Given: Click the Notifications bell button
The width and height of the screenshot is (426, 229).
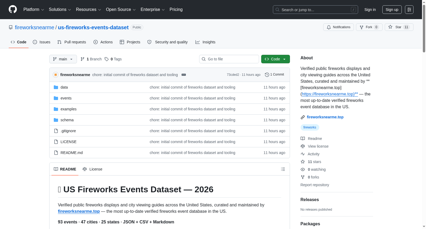Looking at the screenshot, I should click(338, 27).
